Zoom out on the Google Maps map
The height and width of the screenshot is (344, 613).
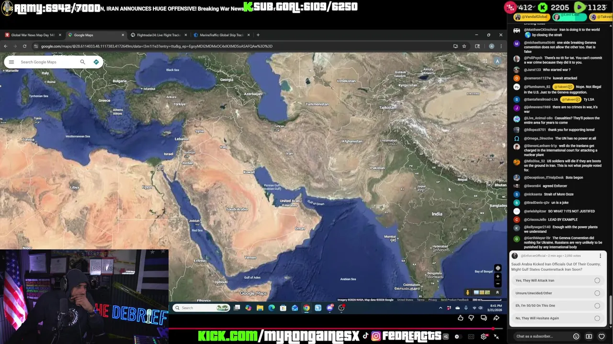[498, 283]
